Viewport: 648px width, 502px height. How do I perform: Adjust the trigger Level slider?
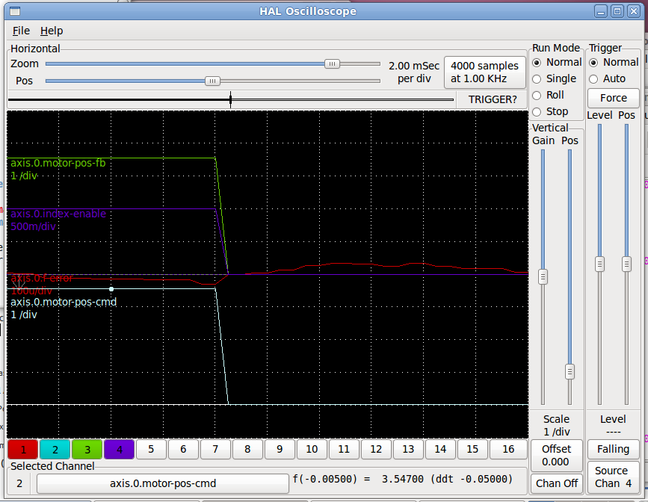[599, 264]
